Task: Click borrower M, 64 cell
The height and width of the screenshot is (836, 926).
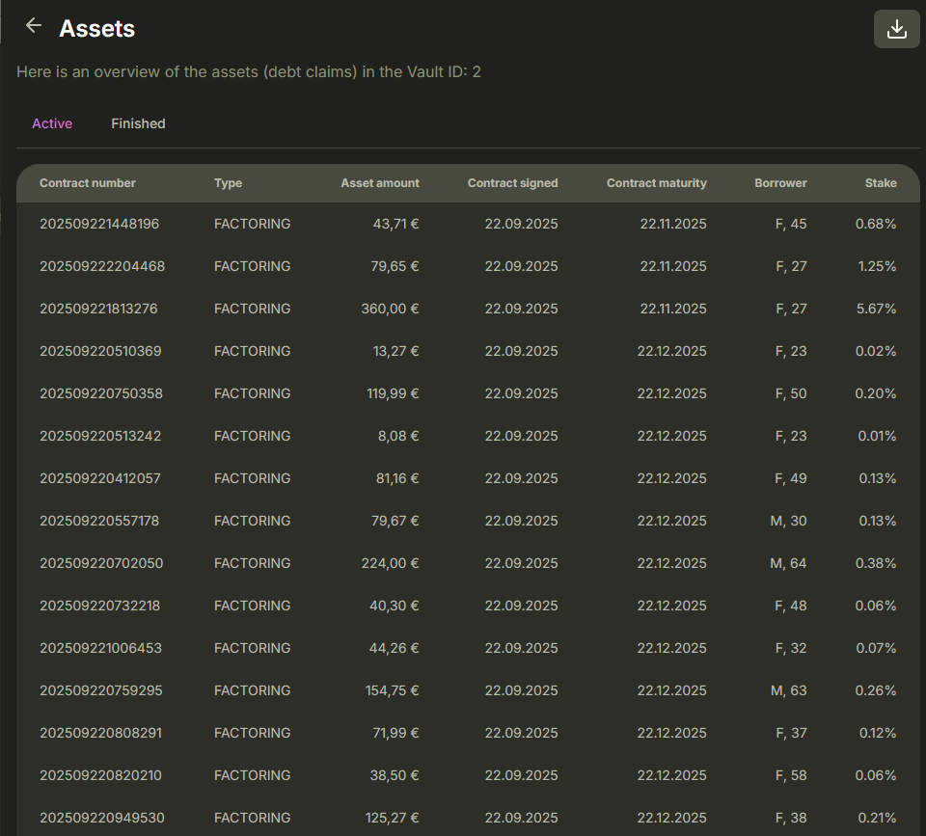Action: [x=788, y=563]
